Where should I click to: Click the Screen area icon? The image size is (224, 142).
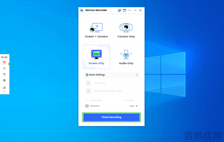coord(87,101)
